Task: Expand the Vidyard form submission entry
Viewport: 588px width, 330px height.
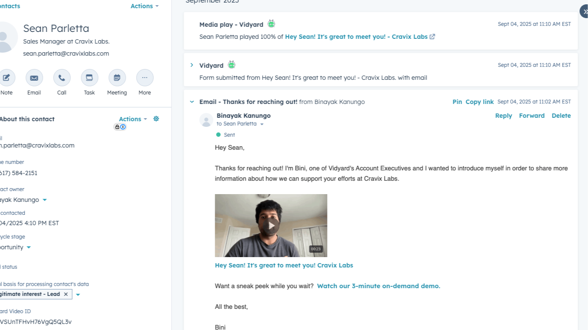Action: 192,65
